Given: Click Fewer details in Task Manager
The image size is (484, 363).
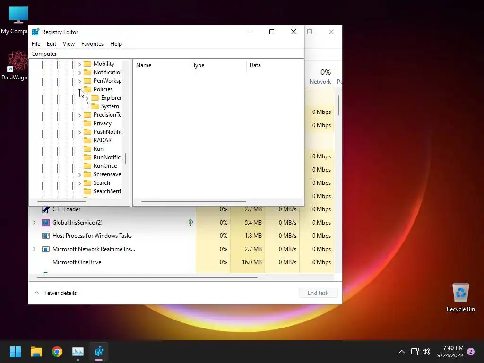Looking at the screenshot, I should pos(55,293).
